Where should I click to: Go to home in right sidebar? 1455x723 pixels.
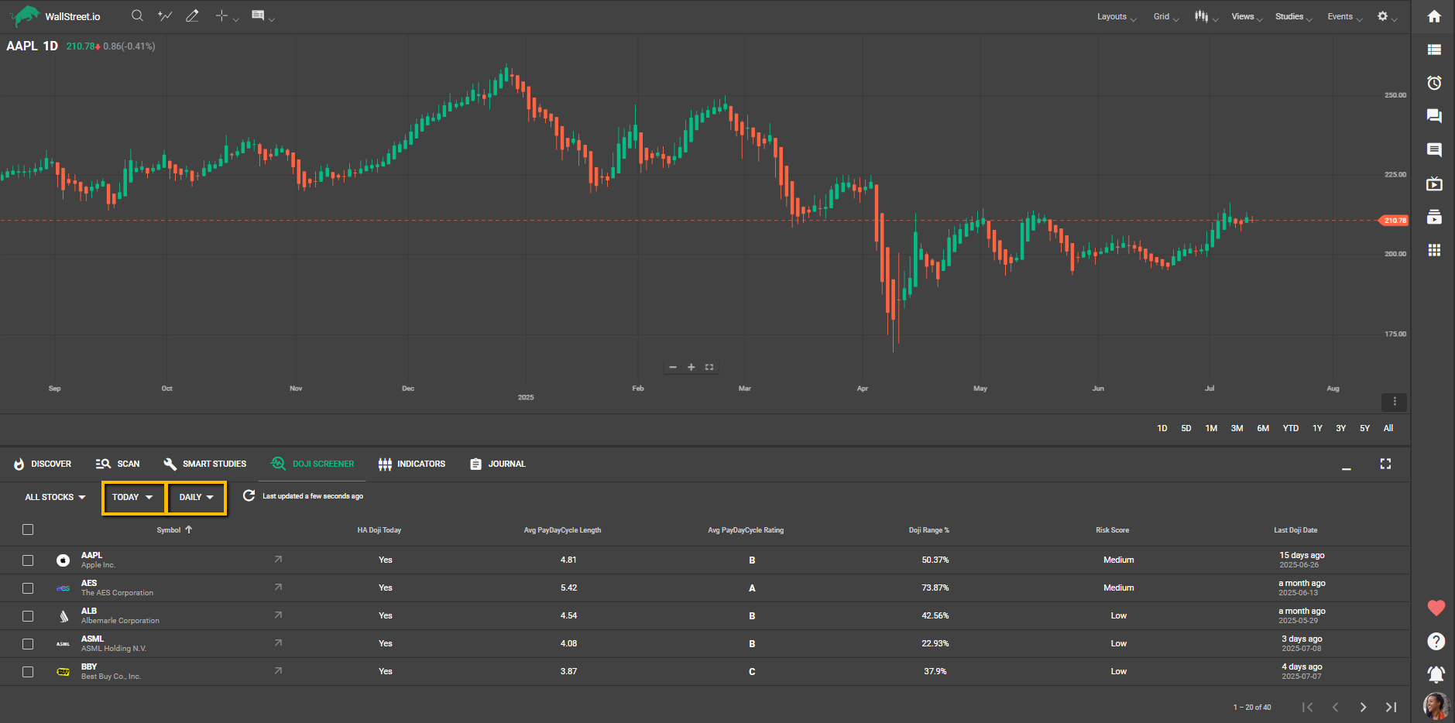(x=1434, y=16)
